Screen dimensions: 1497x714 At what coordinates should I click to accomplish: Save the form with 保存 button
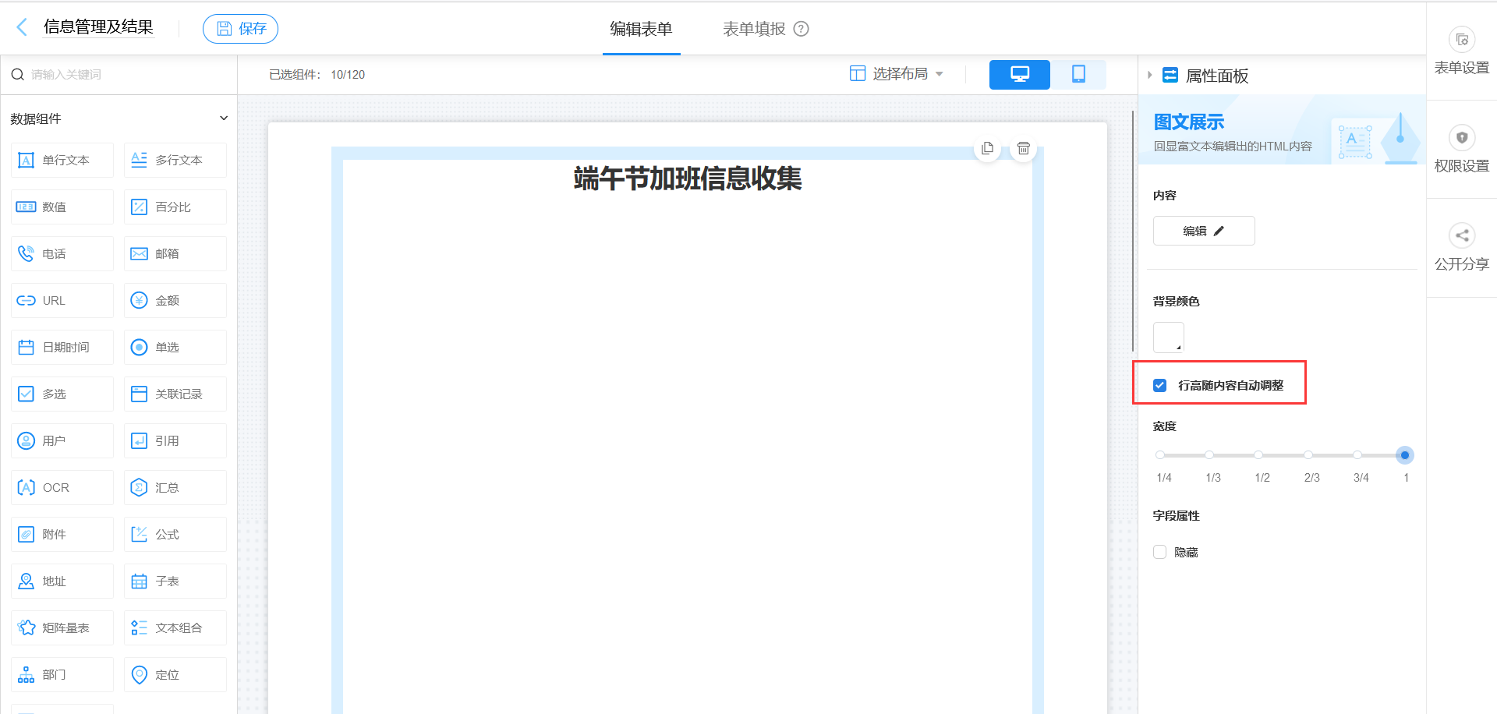tap(240, 28)
